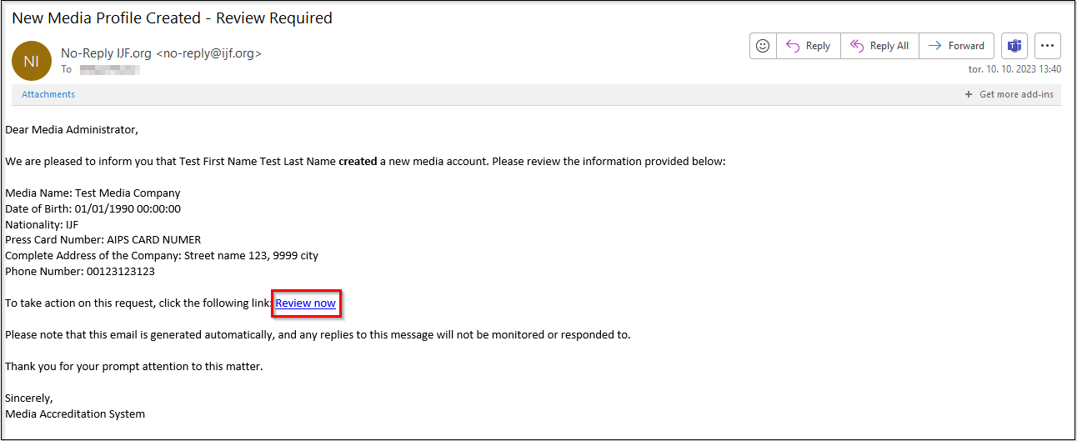Image resolution: width=1077 pixels, height=441 pixels.
Task: Click the Date of Birth line
Action: [93, 208]
